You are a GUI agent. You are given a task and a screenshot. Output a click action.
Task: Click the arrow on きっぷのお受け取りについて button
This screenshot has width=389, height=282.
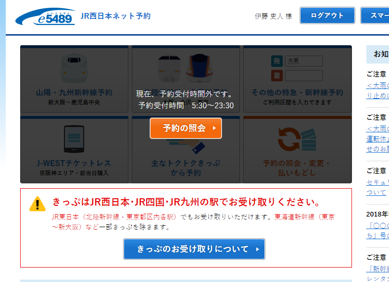tap(258, 249)
